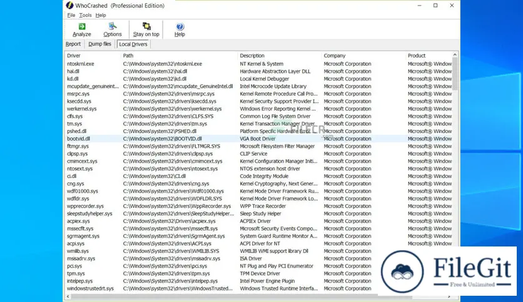Select the clipsp.sys driver row
Image resolution: width=523 pixels, height=302 pixels.
[258, 153]
